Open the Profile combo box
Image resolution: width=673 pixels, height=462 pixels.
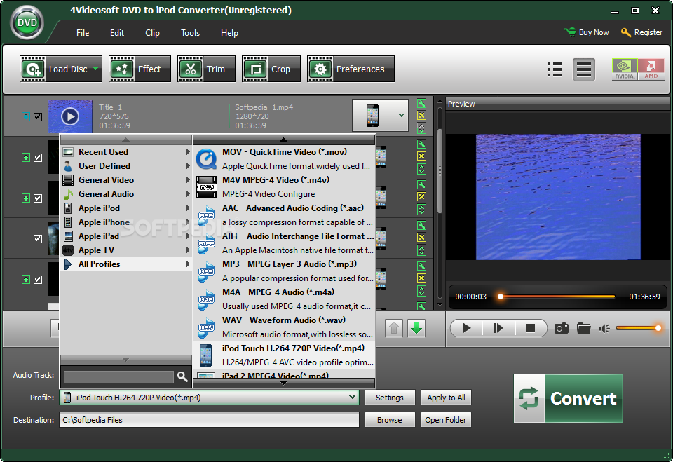pyautogui.click(x=209, y=398)
